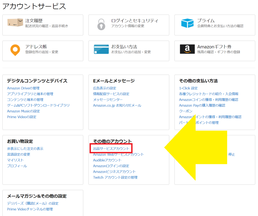The image size is (258, 216).
Task: Click the デジタルコンテンツとデバイス heading
Action: pyautogui.click(x=37, y=81)
